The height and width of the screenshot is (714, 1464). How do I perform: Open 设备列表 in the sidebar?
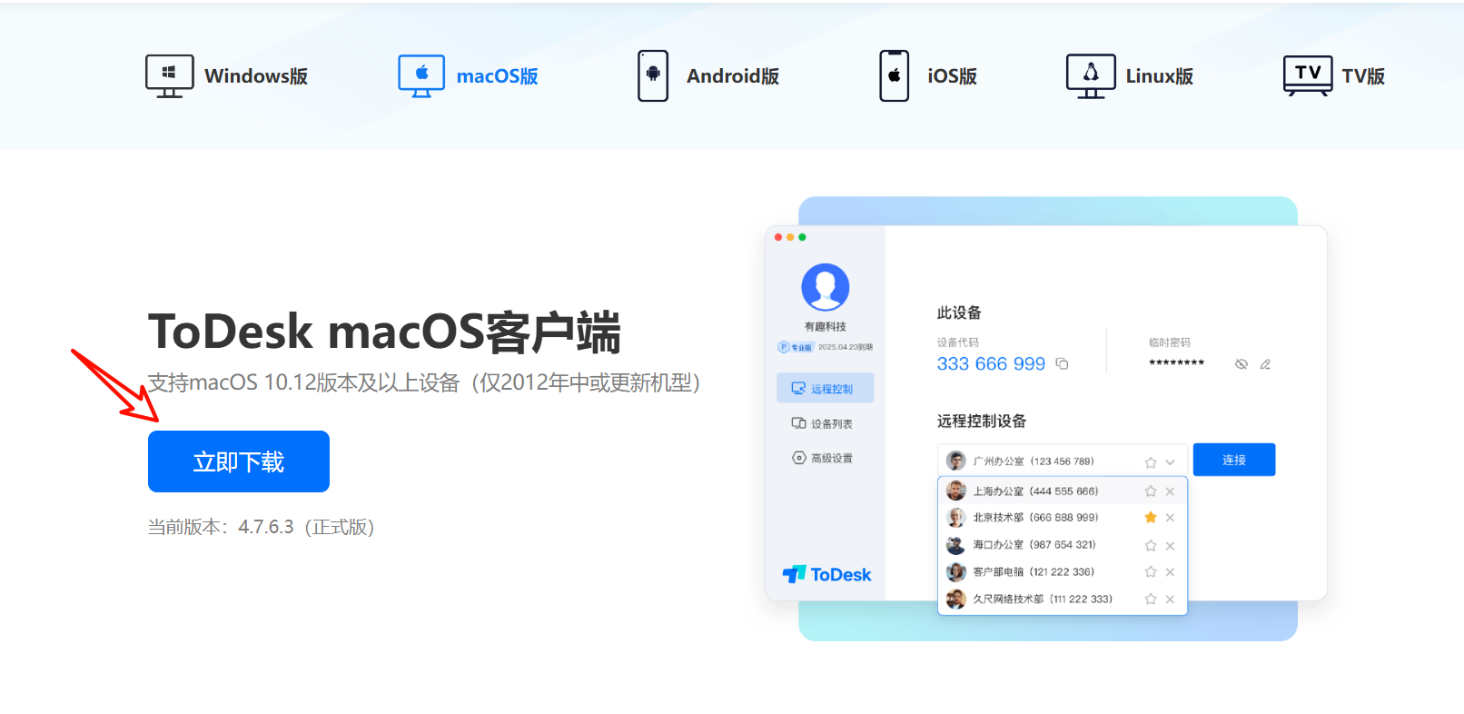pyautogui.click(x=824, y=424)
